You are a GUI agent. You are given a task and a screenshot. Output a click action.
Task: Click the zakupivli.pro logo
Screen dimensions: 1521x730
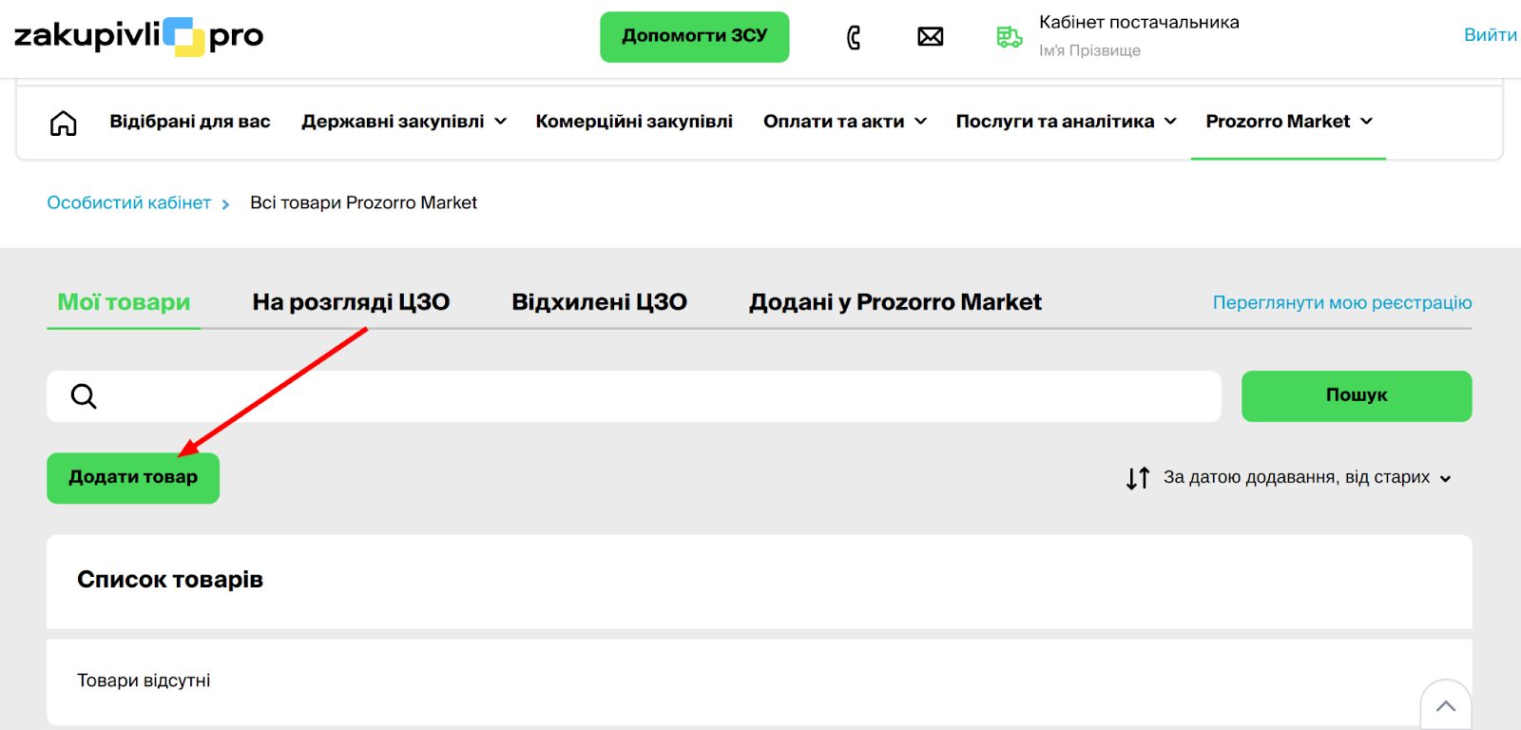tap(139, 36)
